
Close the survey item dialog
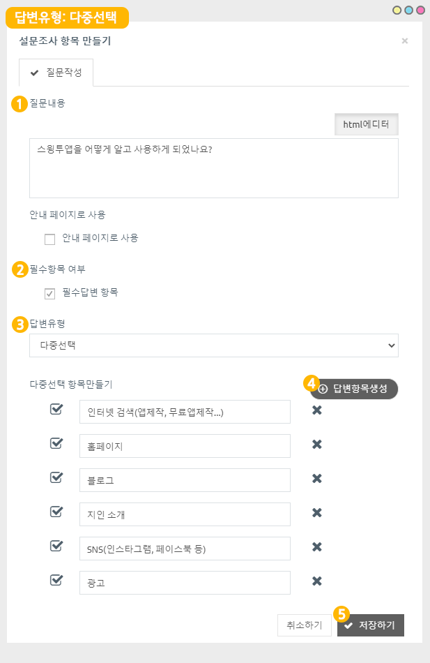[404, 41]
